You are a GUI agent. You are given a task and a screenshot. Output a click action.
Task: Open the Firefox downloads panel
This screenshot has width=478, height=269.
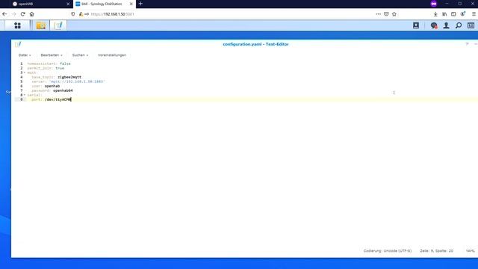[435, 14]
